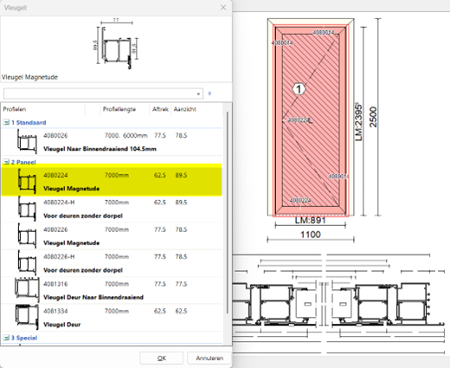Select profile code 4081334

click(55, 311)
